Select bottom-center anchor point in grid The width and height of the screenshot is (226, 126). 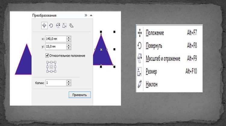coord(51,71)
